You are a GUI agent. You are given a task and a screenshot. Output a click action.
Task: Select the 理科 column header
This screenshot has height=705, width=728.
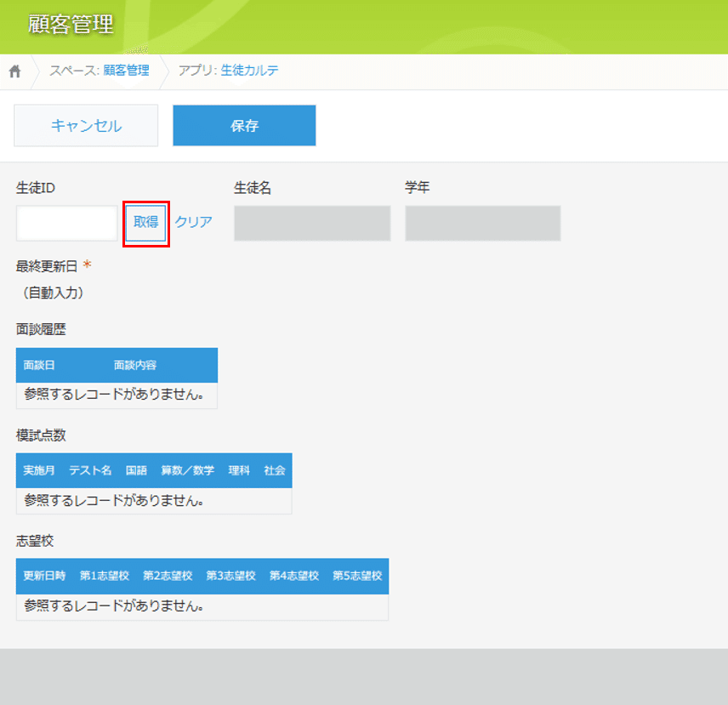coord(239,470)
